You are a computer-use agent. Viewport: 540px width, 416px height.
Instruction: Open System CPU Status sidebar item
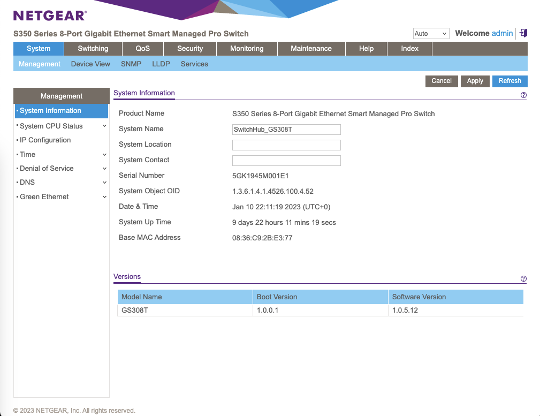(x=51, y=126)
